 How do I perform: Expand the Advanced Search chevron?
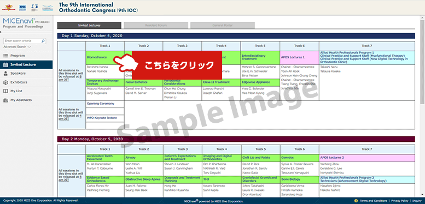pos(30,47)
